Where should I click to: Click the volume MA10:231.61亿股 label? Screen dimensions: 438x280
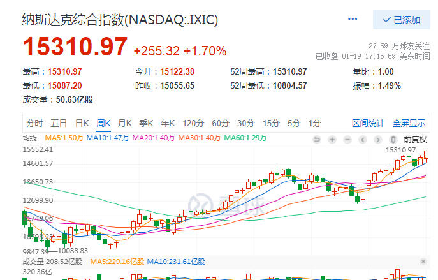(176, 262)
